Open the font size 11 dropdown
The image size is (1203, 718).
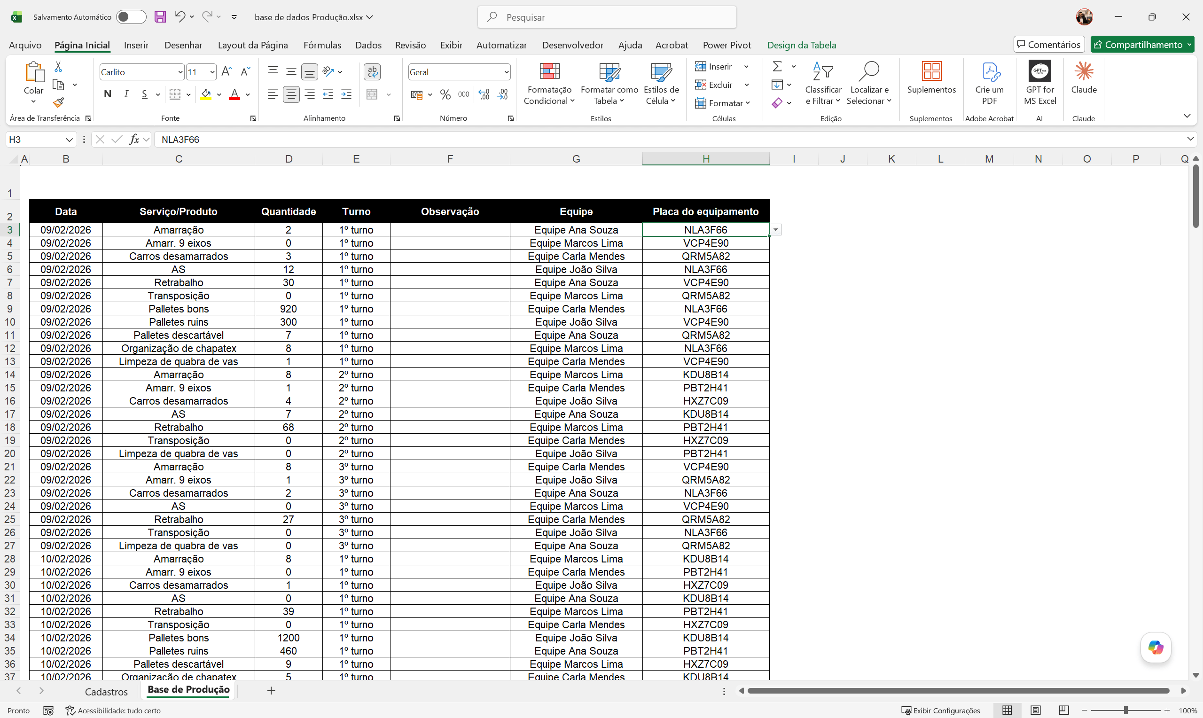212,72
